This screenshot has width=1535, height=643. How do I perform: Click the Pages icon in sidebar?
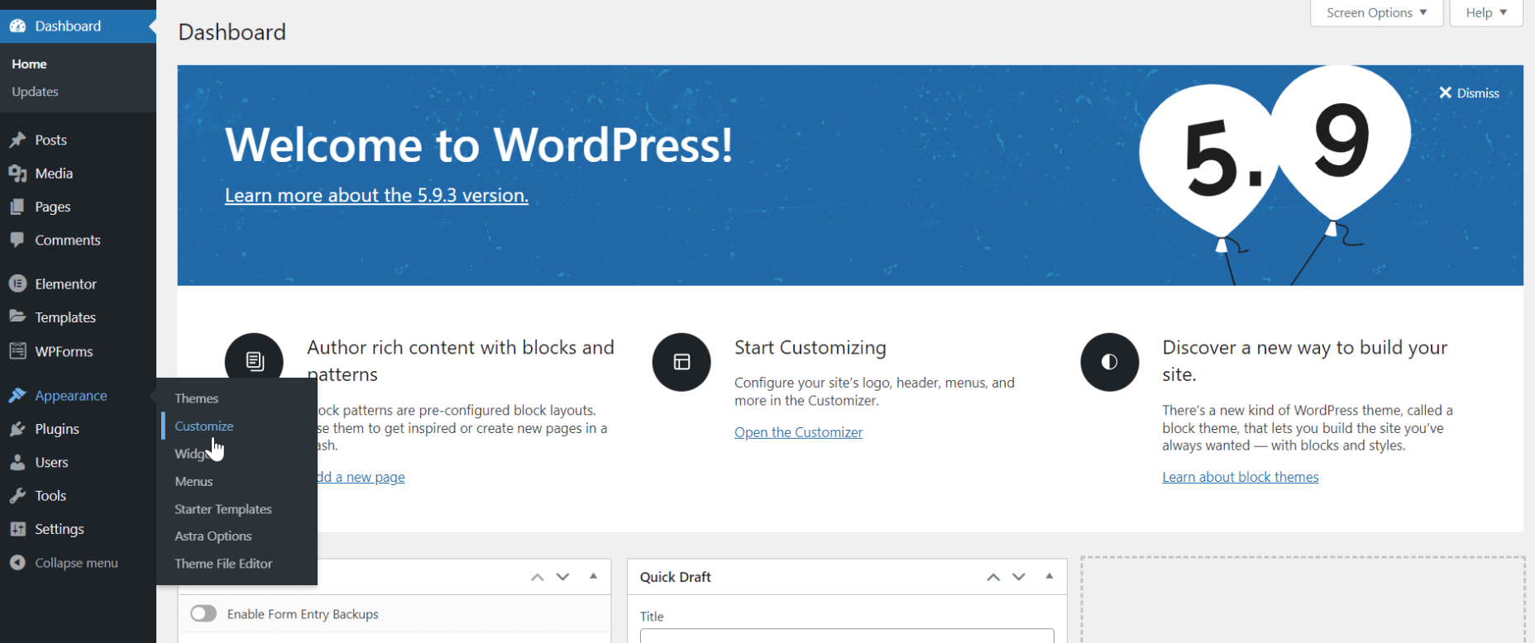(x=17, y=207)
